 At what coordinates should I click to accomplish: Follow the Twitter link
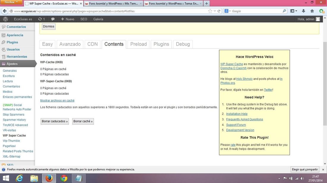pyautogui.click(x=268, y=90)
